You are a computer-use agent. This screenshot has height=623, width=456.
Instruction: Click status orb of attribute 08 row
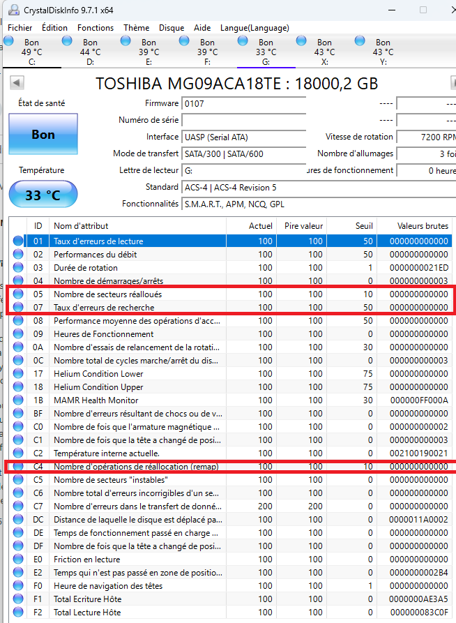pos(18,320)
